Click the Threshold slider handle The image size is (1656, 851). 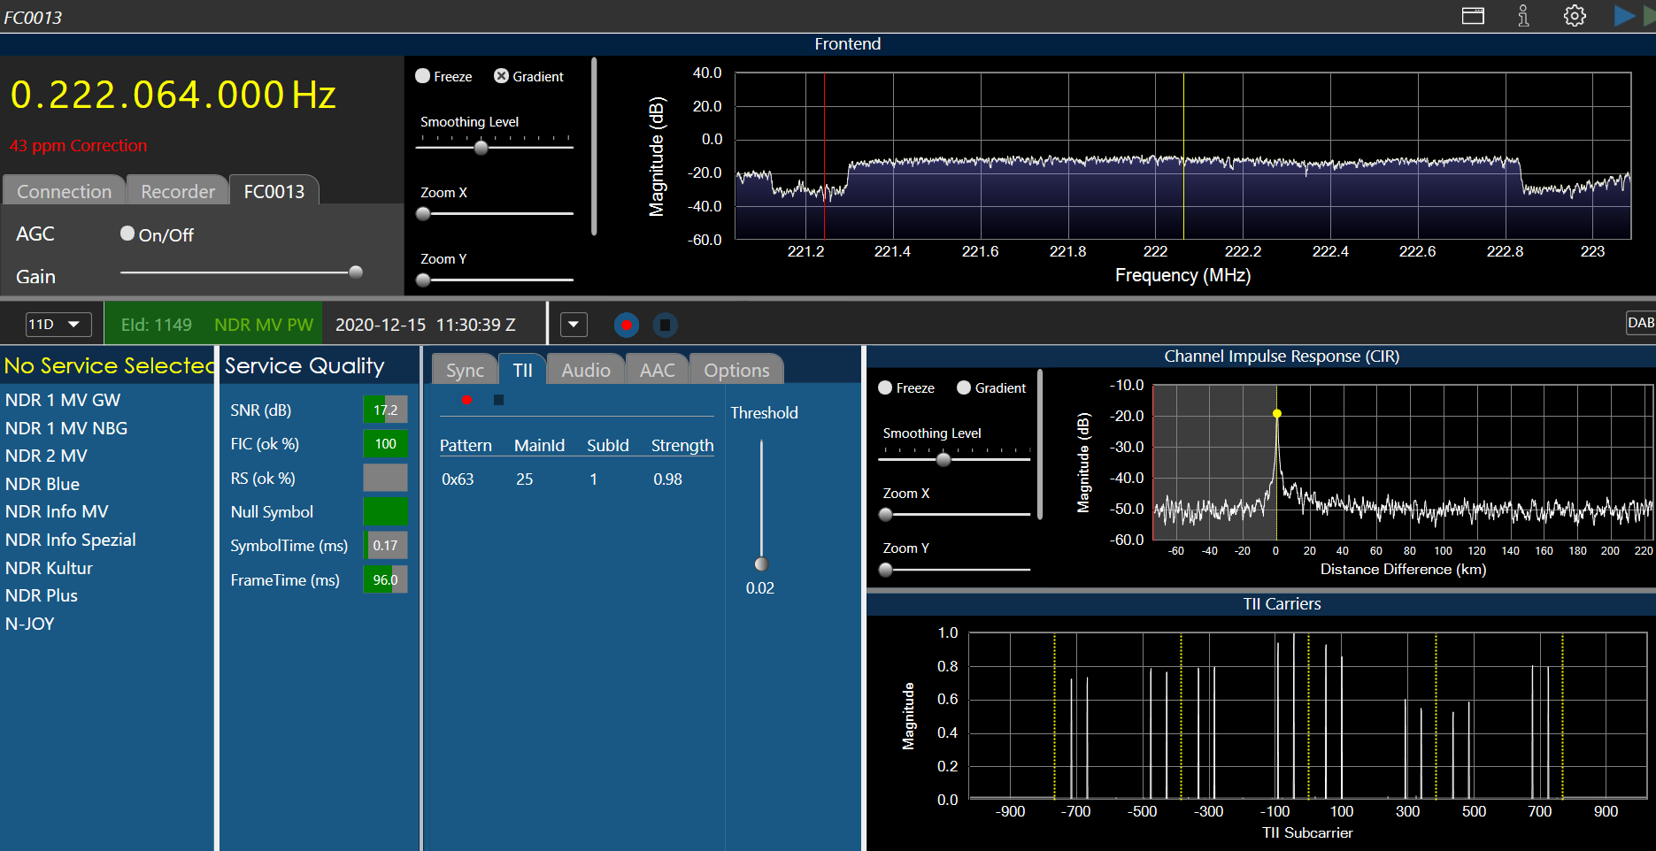click(761, 564)
